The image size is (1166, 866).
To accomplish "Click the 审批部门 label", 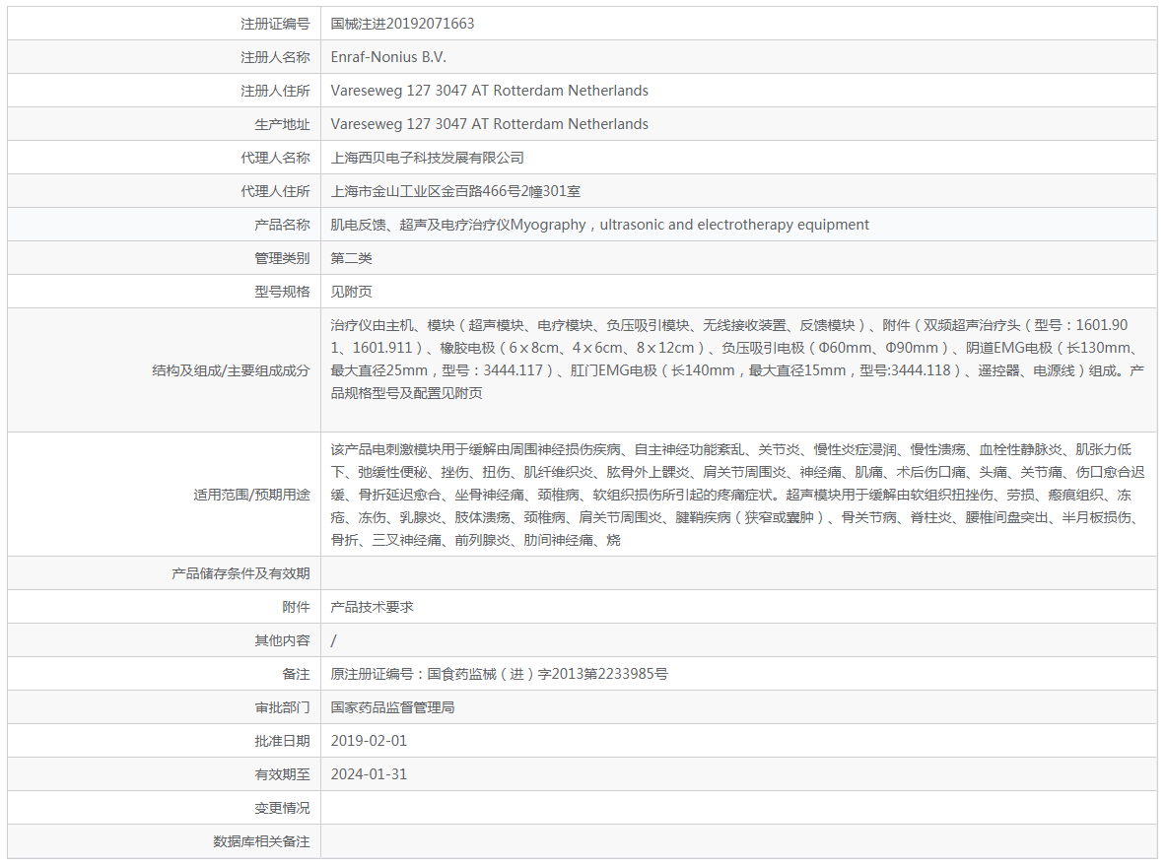I will (x=282, y=707).
